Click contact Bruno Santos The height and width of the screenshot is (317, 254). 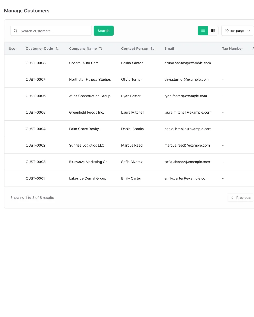point(132,63)
